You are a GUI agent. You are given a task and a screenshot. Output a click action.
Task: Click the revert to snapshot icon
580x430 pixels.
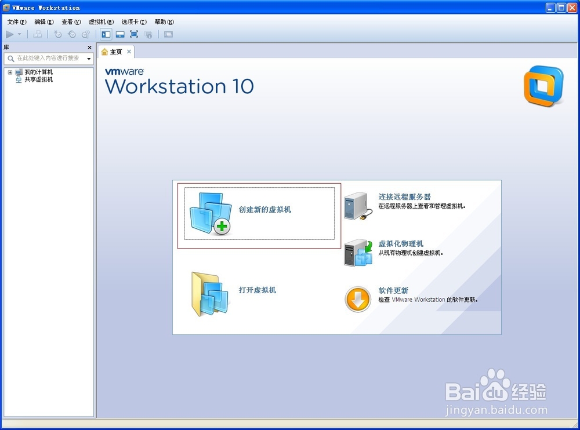pyautogui.click(x=72, y=34)
